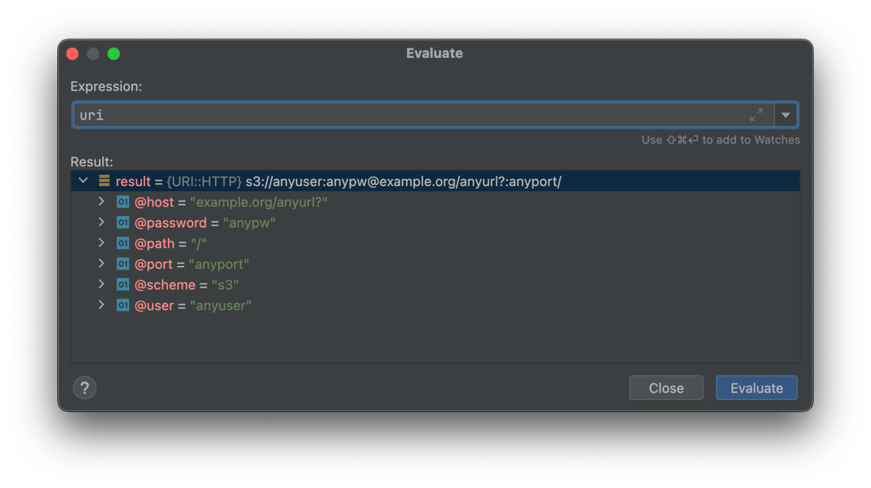This screenshot has width=871, height=488.
Task: Open the expression history dropdown arrow
Action: pyautogui.click(x=785, y=115)
